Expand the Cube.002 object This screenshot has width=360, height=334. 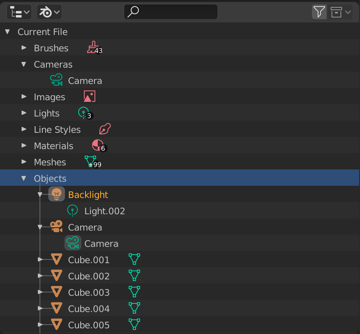pos(40,276)
